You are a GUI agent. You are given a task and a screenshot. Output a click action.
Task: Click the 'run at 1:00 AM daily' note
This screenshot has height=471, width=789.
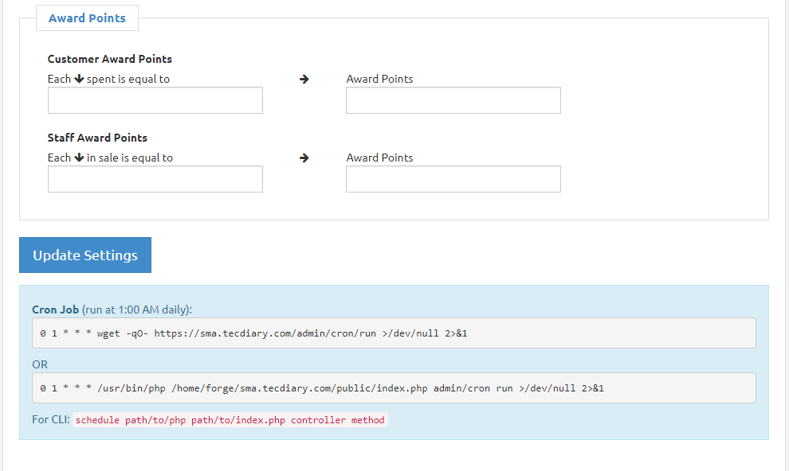[135, 309]
